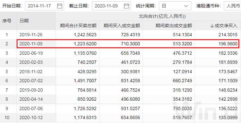
Task: Select the buy amount 461.0723
Action: [131, 62]
